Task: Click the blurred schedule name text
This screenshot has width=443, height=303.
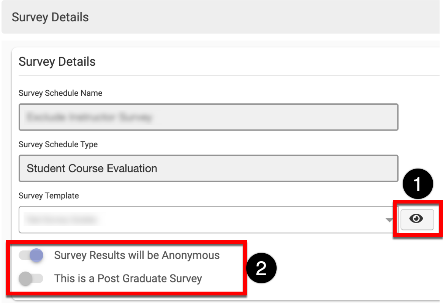Action: point(89,117)
